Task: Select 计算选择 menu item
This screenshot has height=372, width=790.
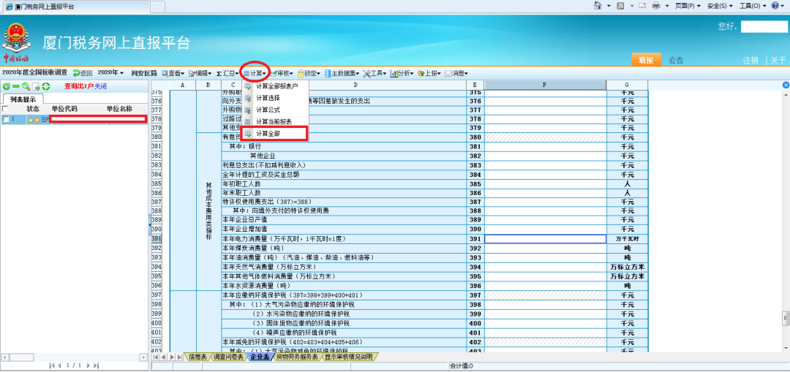Action: [275, 98]
